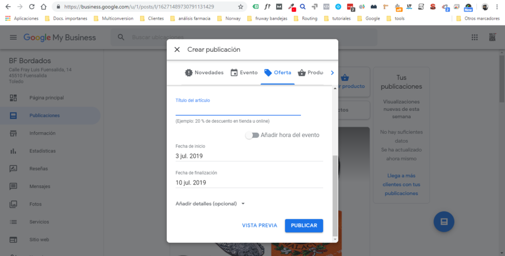Open Google bookmark folder
Image resolution: width=505 pixels, height=256 pixels.
369,19
